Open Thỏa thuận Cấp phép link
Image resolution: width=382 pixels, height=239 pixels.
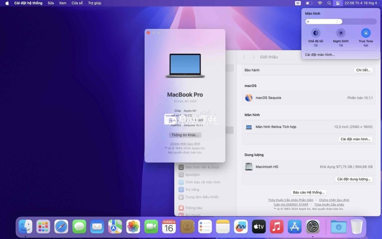329,204
